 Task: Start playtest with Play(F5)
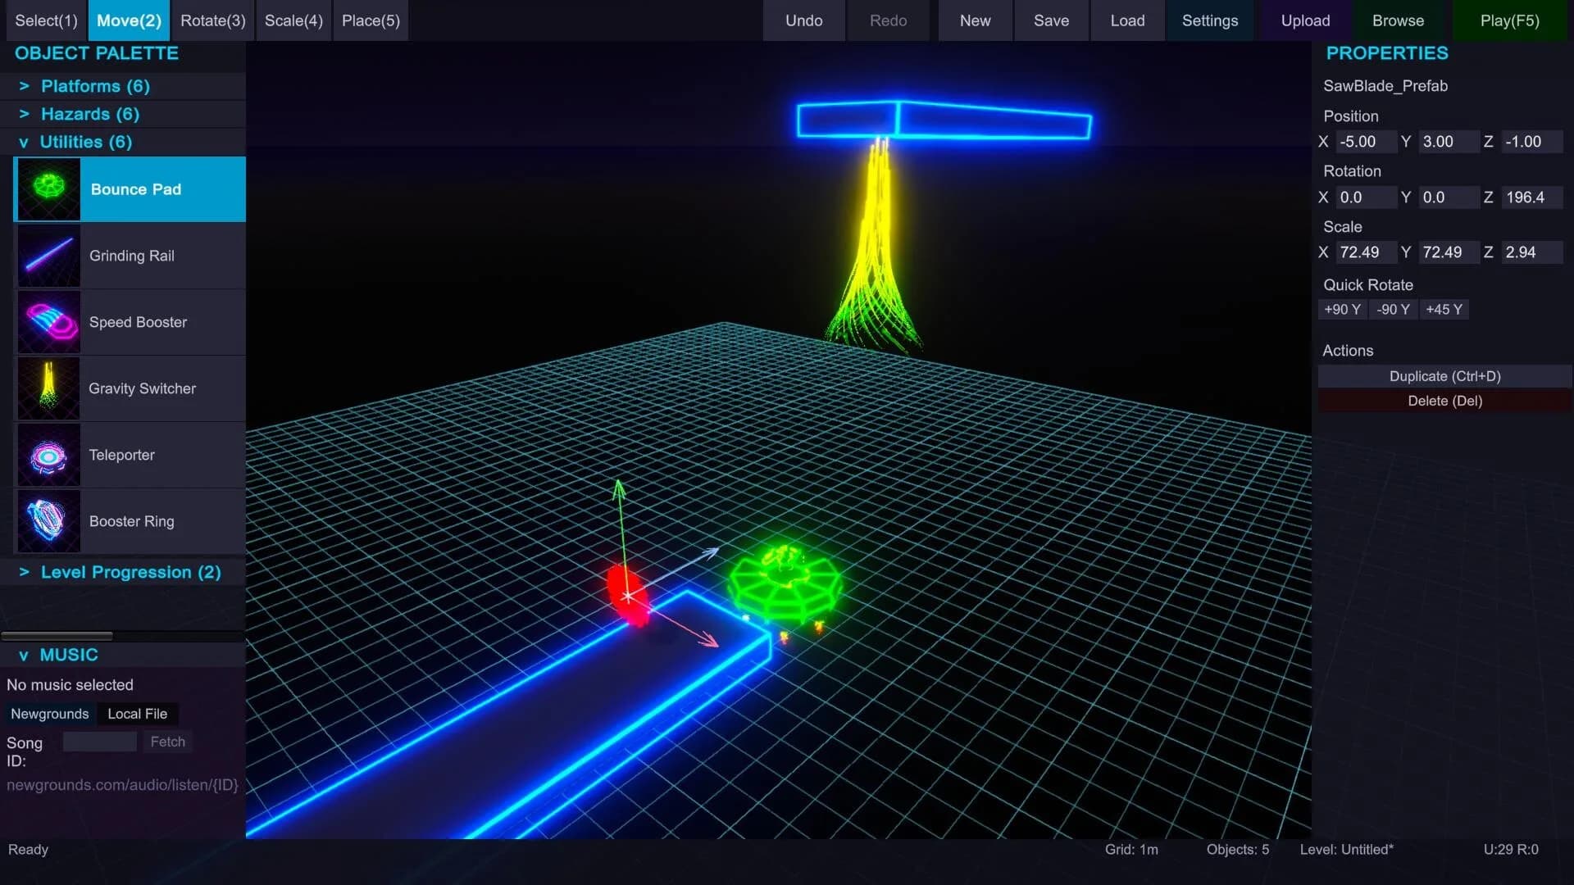tap(1510, 20)
